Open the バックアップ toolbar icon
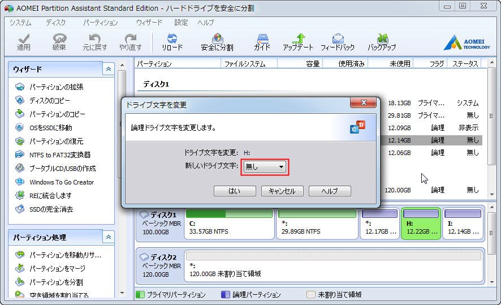 (x=382, y=42)
